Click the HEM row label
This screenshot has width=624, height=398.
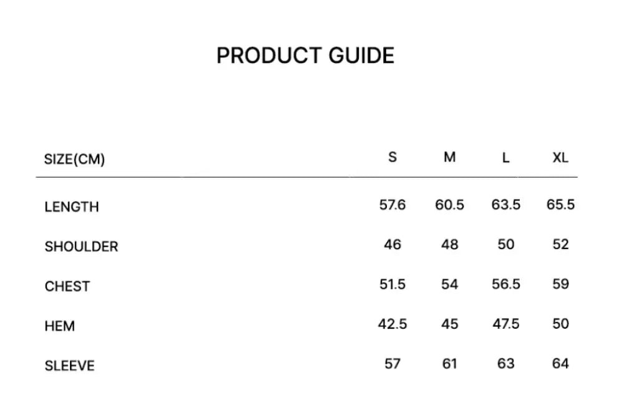click(60, 326)
